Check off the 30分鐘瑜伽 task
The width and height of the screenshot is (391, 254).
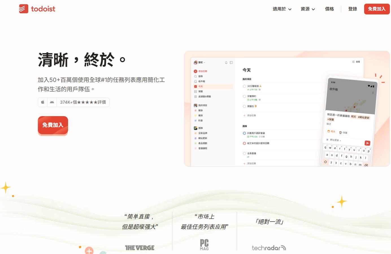(244, 86)
